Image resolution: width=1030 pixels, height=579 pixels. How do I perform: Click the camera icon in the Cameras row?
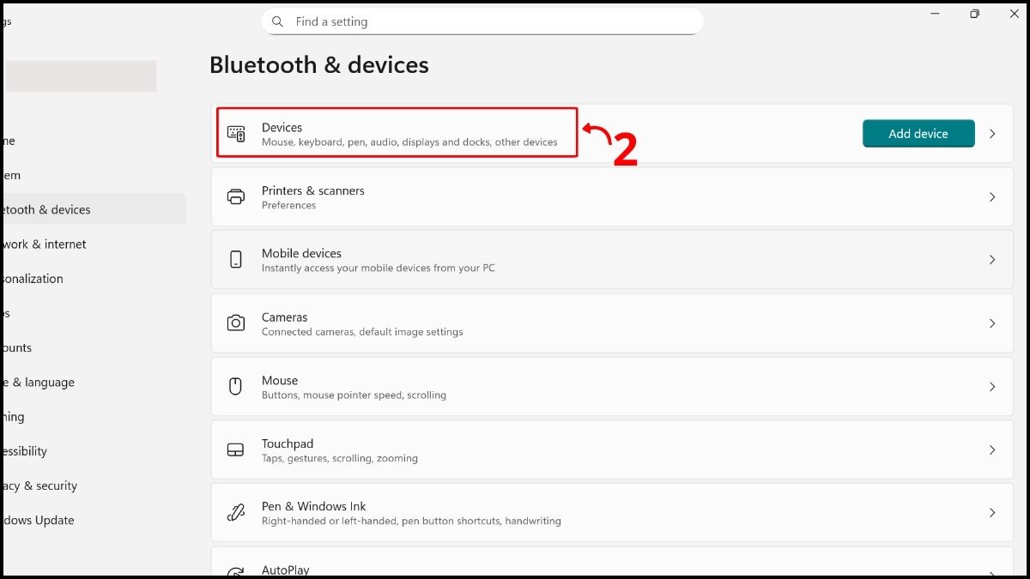(x=236, y=323)
